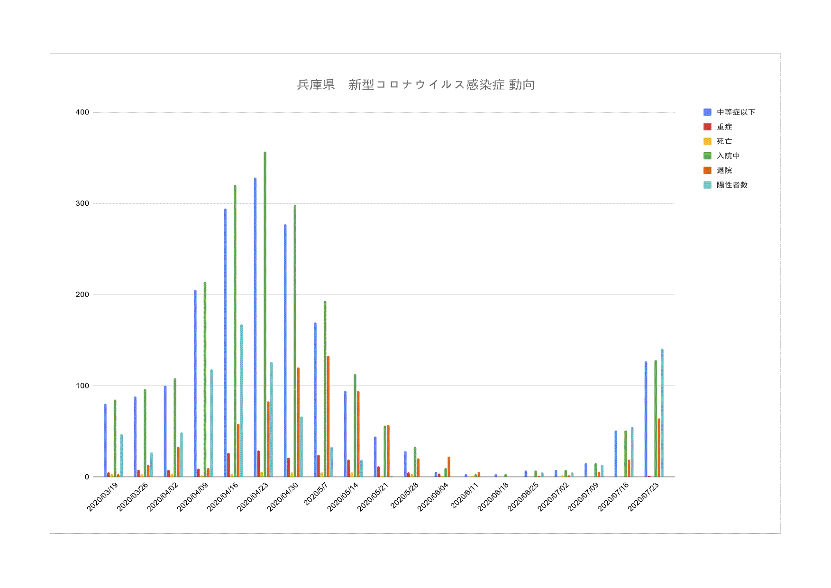Screen dimensions: 831x588
Task: Select the yellow 死亡 legend swatch
Action: click(707, 141)
